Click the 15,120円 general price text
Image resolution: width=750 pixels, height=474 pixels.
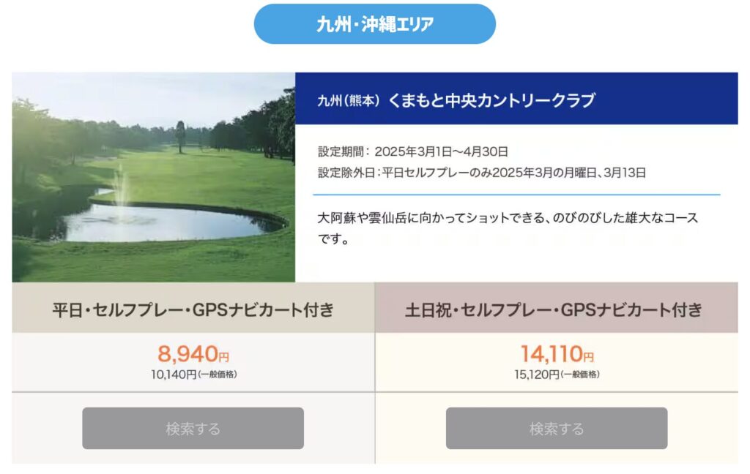pyautogui.click(x=556, y=375)
